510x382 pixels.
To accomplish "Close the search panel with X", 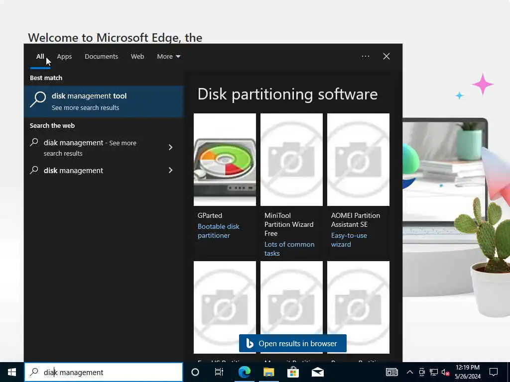I will click(386, 57).
